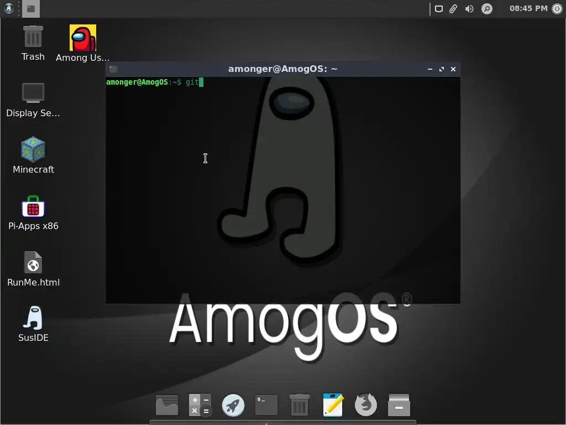566x425 pixels.
Task: Minimize the terminal window
Action: [430, 69]
